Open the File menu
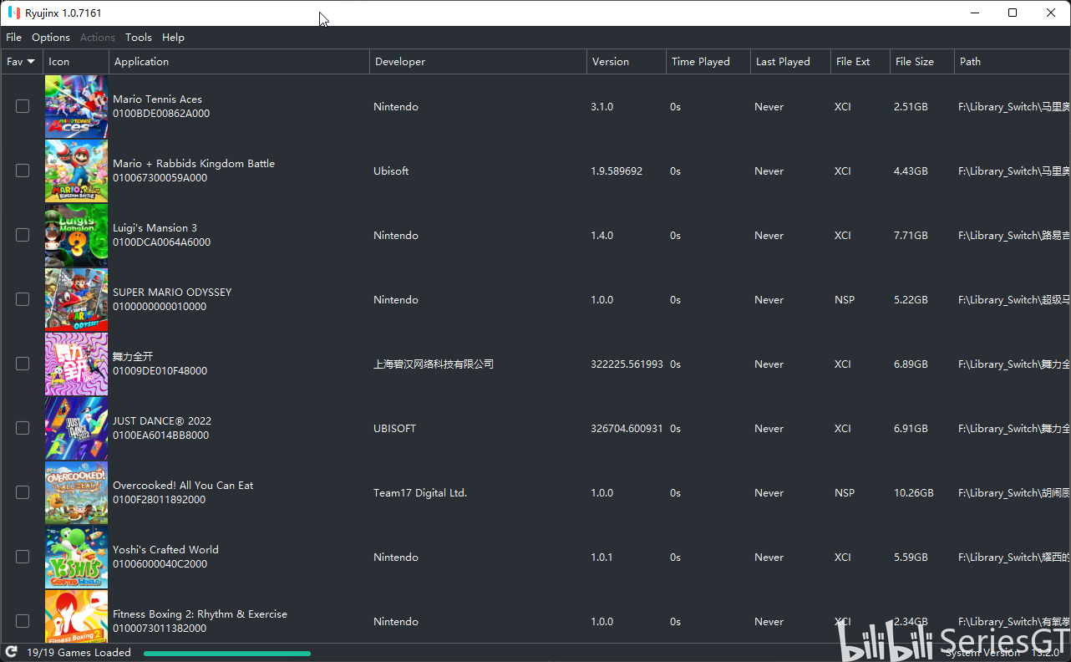The height and width of the screenshot is (662, 1071). pos(13,38)
